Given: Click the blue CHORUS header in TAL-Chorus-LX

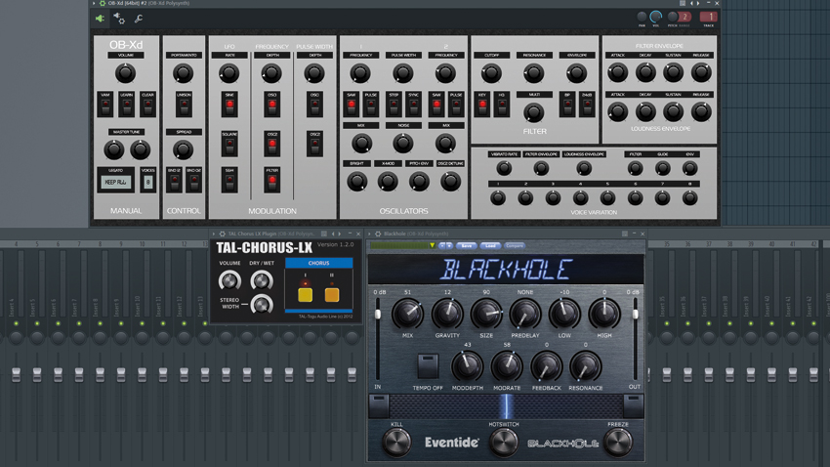Looking at the screenshot, I should (318, 263).
